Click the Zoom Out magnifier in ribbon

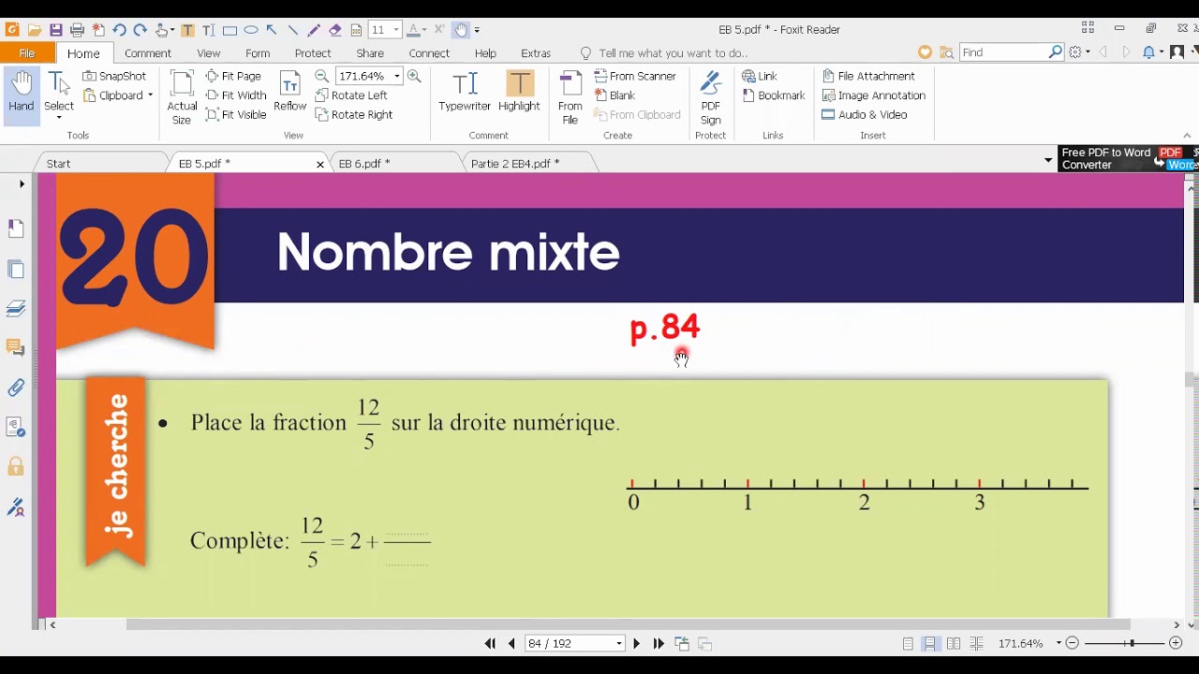(322, 76)
